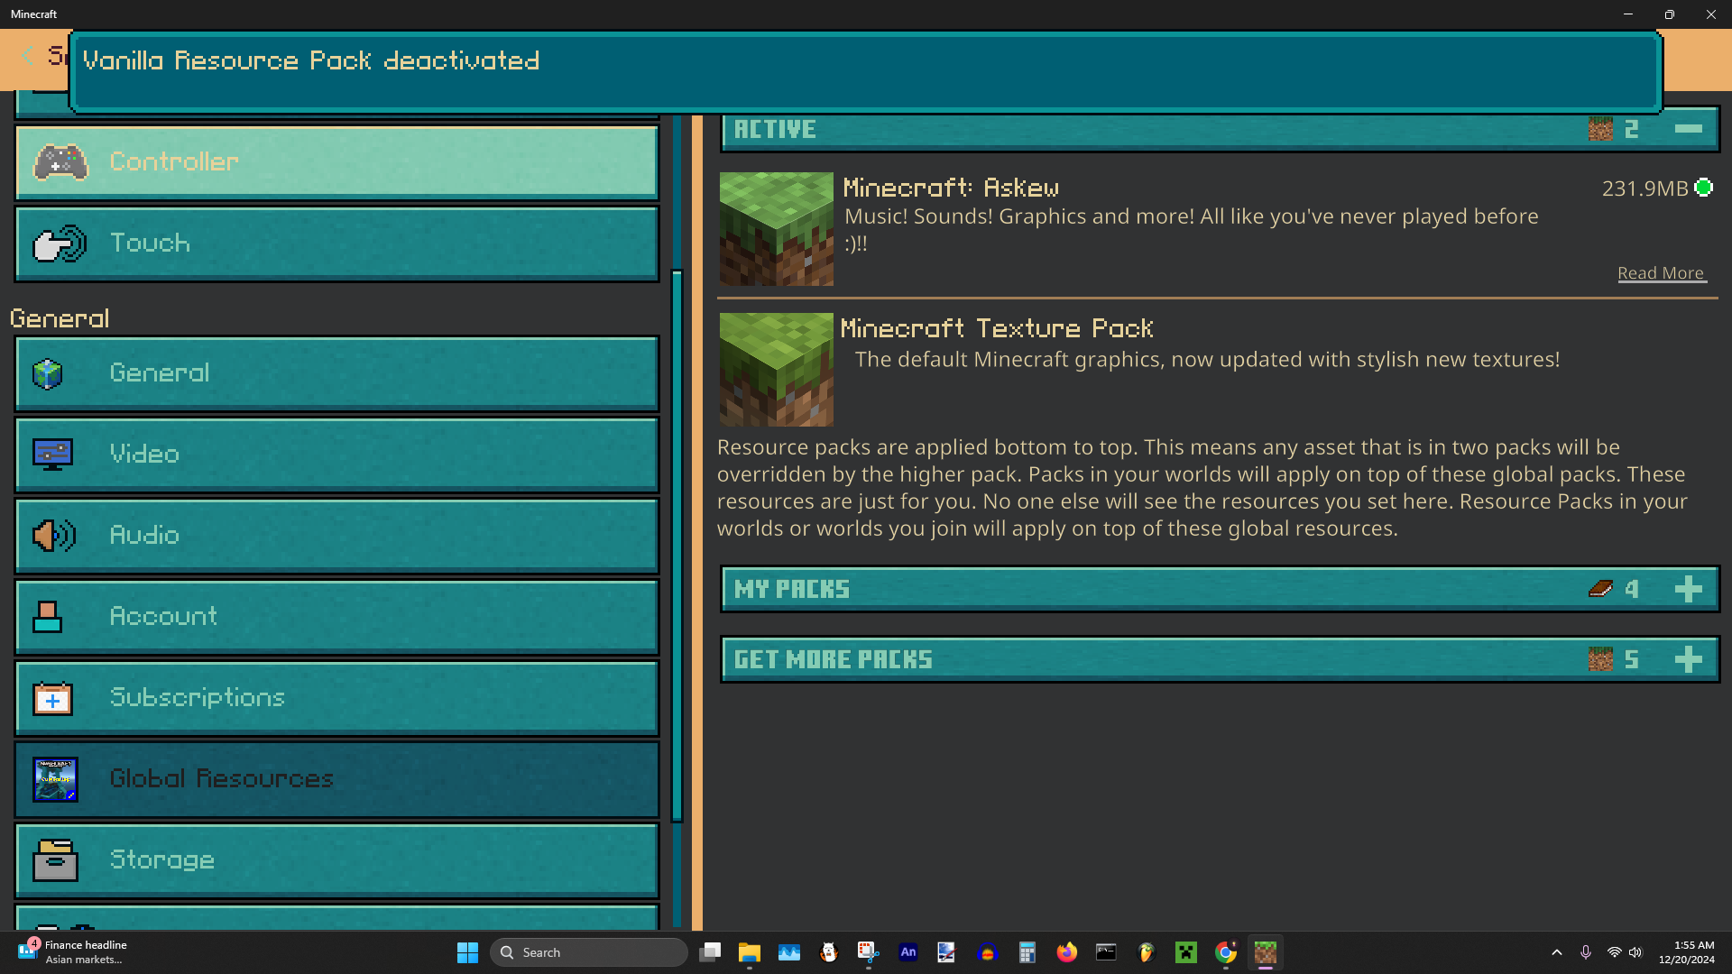Image resolution: width=1732 pixels, height=974 pixels.
Task: Click the Minecraft: Askew pack title
Action: [951, 188]
